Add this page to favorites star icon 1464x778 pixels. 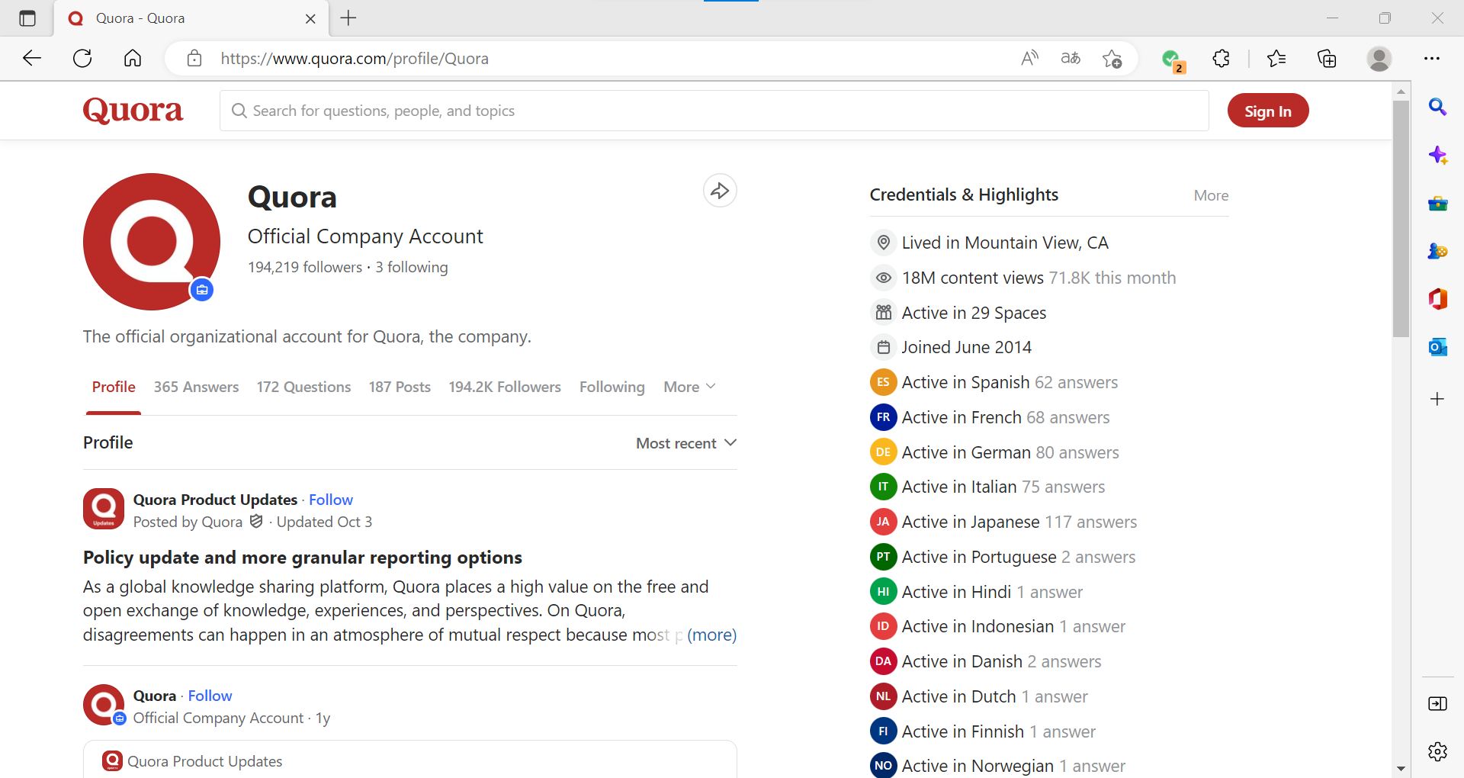1112,59
